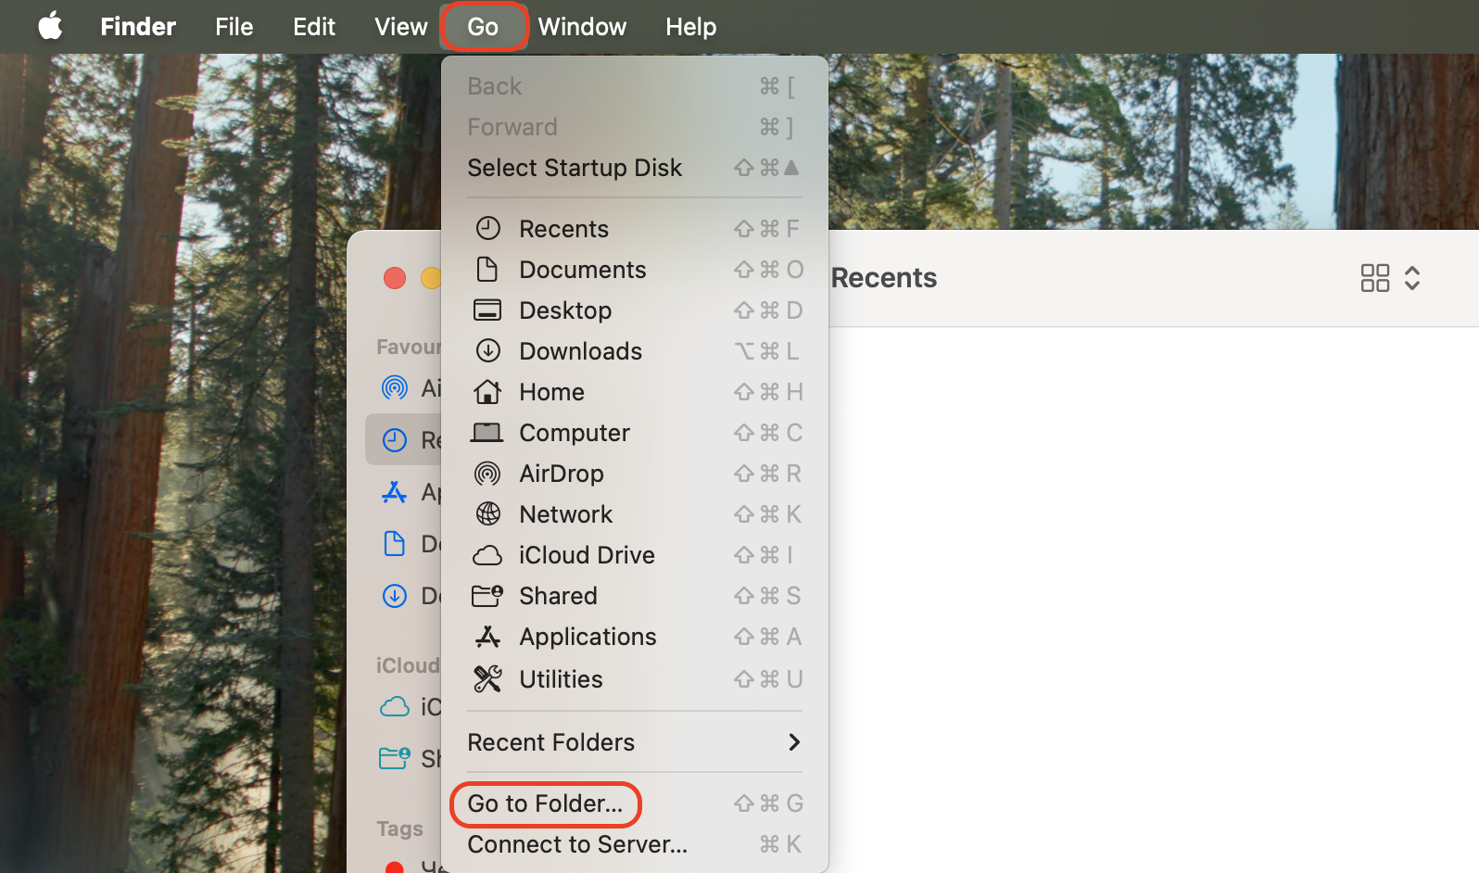Close the open Go menu

tap(484, 27)
